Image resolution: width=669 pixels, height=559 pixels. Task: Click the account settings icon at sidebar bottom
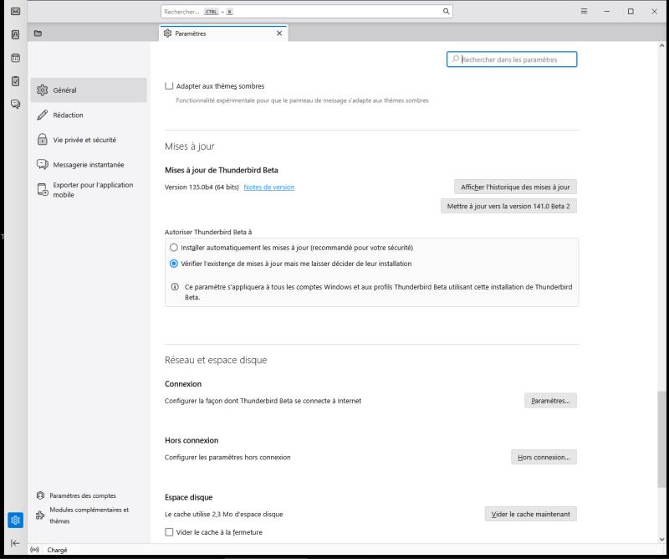click(x=40, y=495)
